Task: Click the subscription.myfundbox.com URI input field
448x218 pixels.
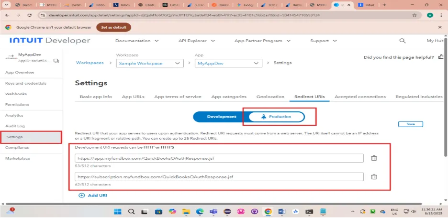Action: click(219, 176)
